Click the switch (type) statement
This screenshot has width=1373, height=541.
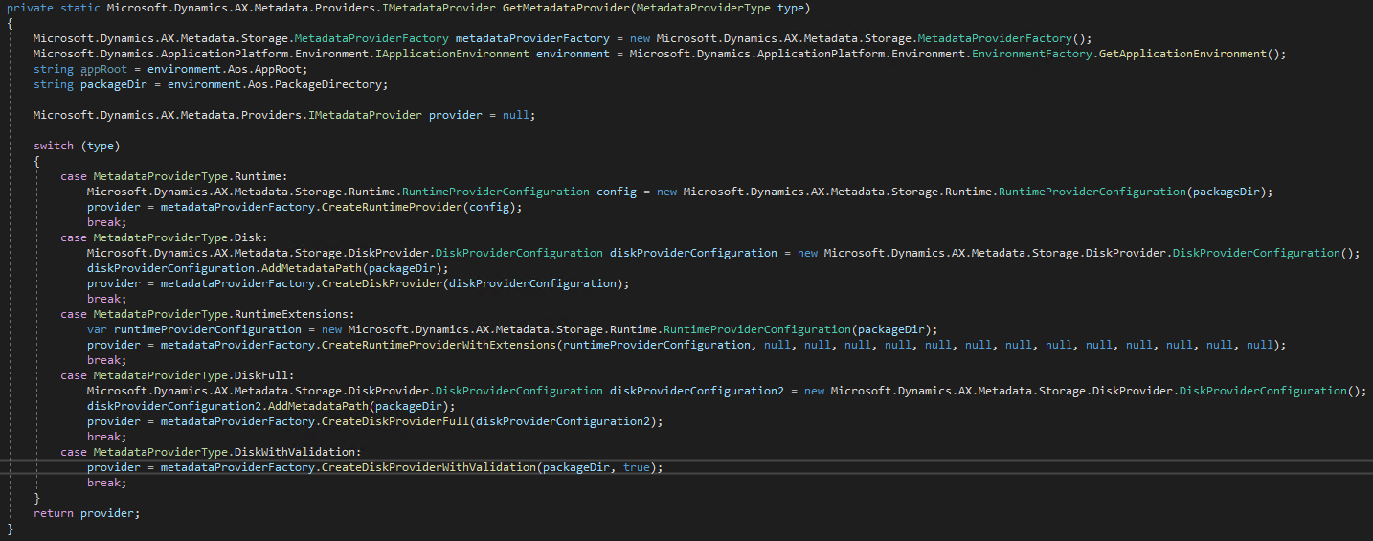[77, 146]
